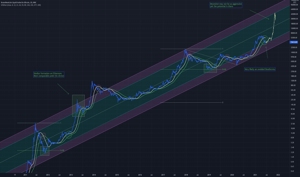
Task: Click the 640000.00 price axis label
Action: (294, 9)
